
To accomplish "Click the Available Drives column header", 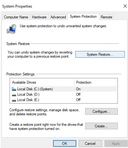I will 42,82.
